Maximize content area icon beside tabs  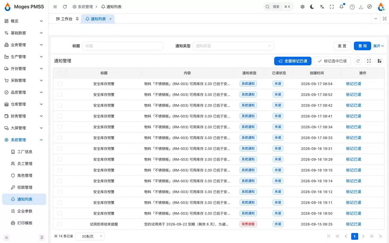[x=385, y=19]
